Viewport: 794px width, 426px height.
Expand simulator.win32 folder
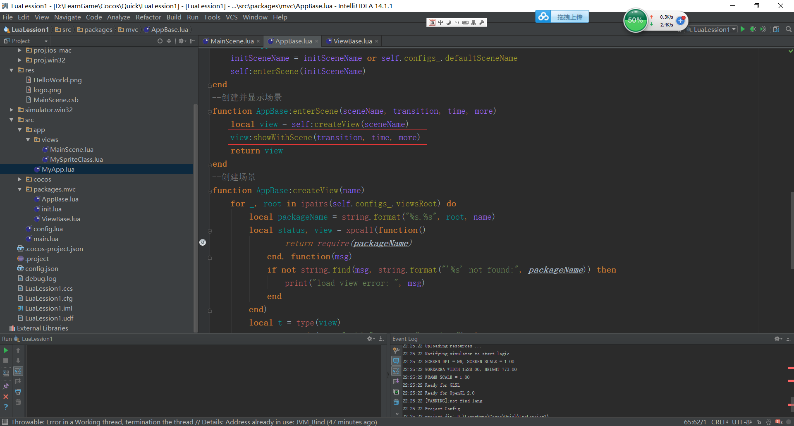(11, 110)
